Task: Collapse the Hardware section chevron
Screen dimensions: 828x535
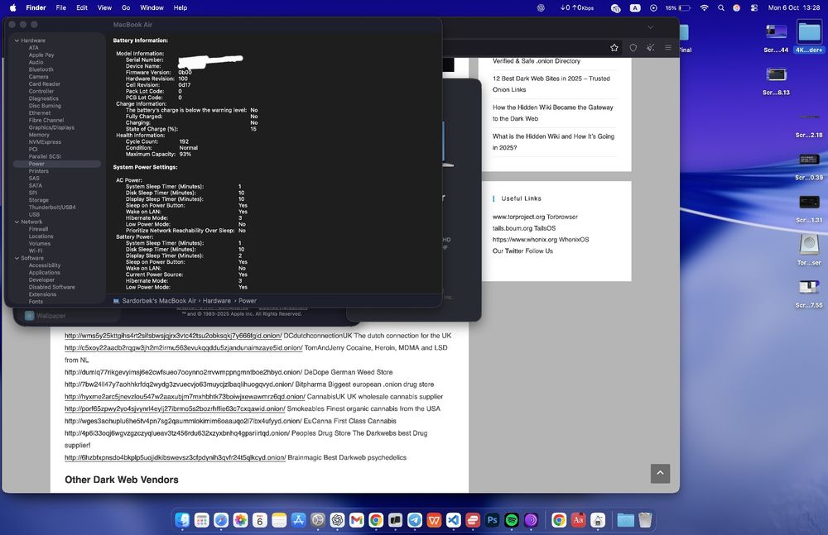Action: 17,41
